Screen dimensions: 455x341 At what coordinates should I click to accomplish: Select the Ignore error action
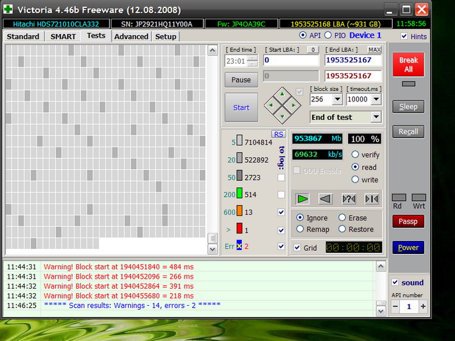pos(300,218)
